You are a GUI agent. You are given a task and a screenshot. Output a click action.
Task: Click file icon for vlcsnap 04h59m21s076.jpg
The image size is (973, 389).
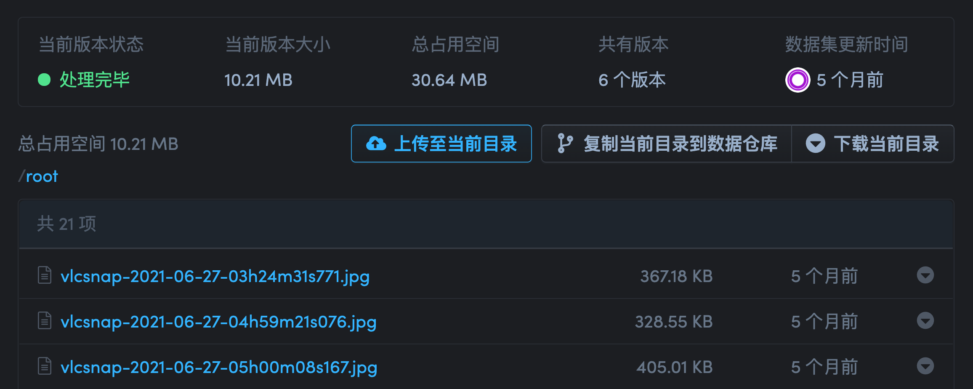click(45, 321)
